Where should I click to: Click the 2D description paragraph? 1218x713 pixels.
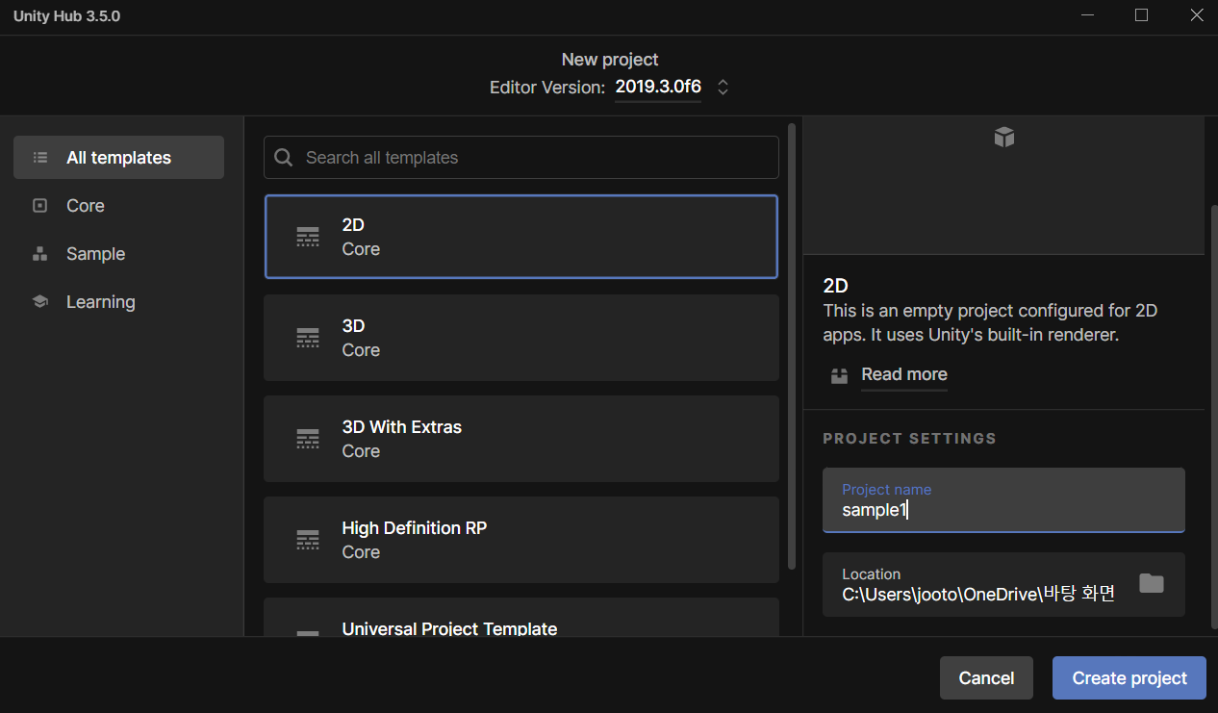coord(990,323)
